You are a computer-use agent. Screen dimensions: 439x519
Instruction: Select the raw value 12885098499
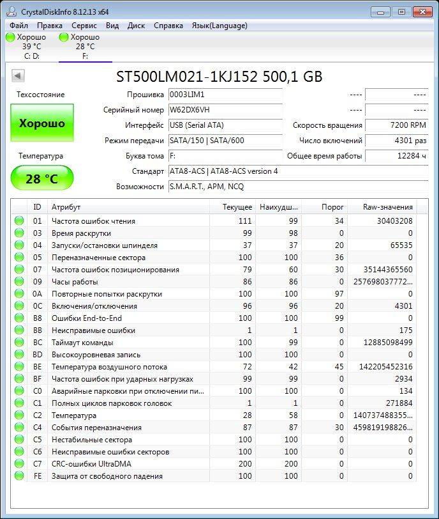click(x=388, y=342)
